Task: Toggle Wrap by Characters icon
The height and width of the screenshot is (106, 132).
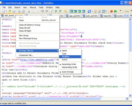Action: (x=75, y=11)
